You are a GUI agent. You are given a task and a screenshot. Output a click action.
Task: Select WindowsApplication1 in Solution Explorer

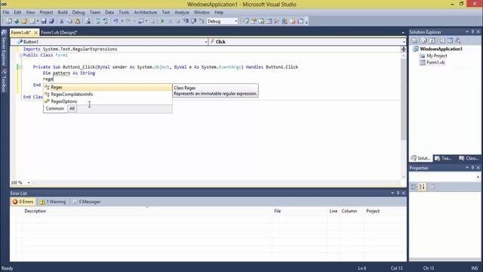click(441, 49)
